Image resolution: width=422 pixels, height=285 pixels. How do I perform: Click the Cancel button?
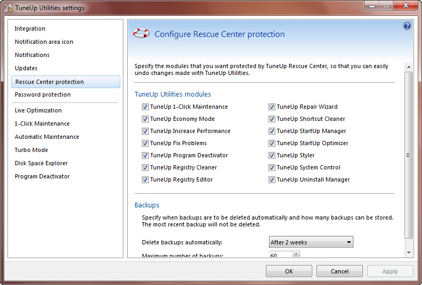pyautogui.click(x=339, y=271)
